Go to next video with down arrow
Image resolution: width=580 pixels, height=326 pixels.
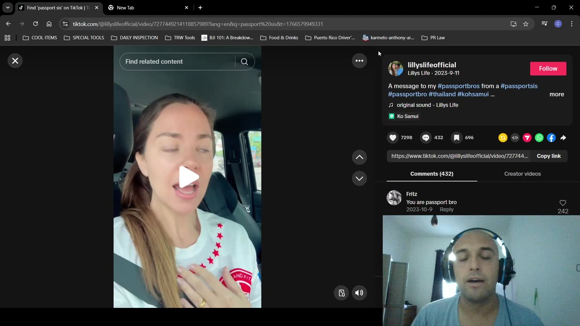359,178
